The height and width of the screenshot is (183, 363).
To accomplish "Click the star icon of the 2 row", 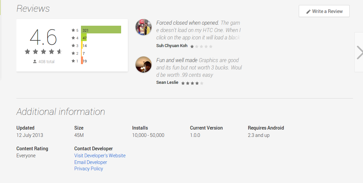I will coord(73,53).
